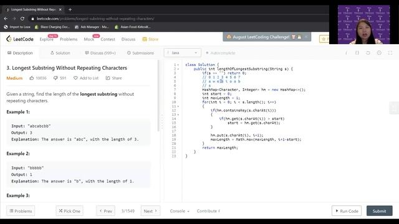Dismiss the August LeetCoding Challenge banner
The image size is (399, 224).
(306, 37)
